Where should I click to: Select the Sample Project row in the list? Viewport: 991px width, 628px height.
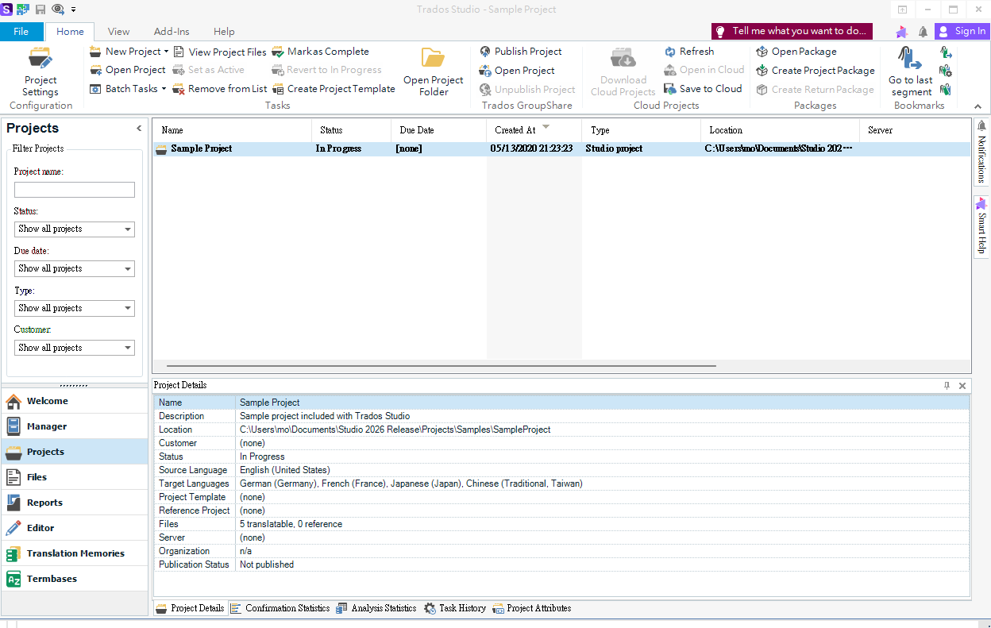pyautogui.click(x=561, y=148)
